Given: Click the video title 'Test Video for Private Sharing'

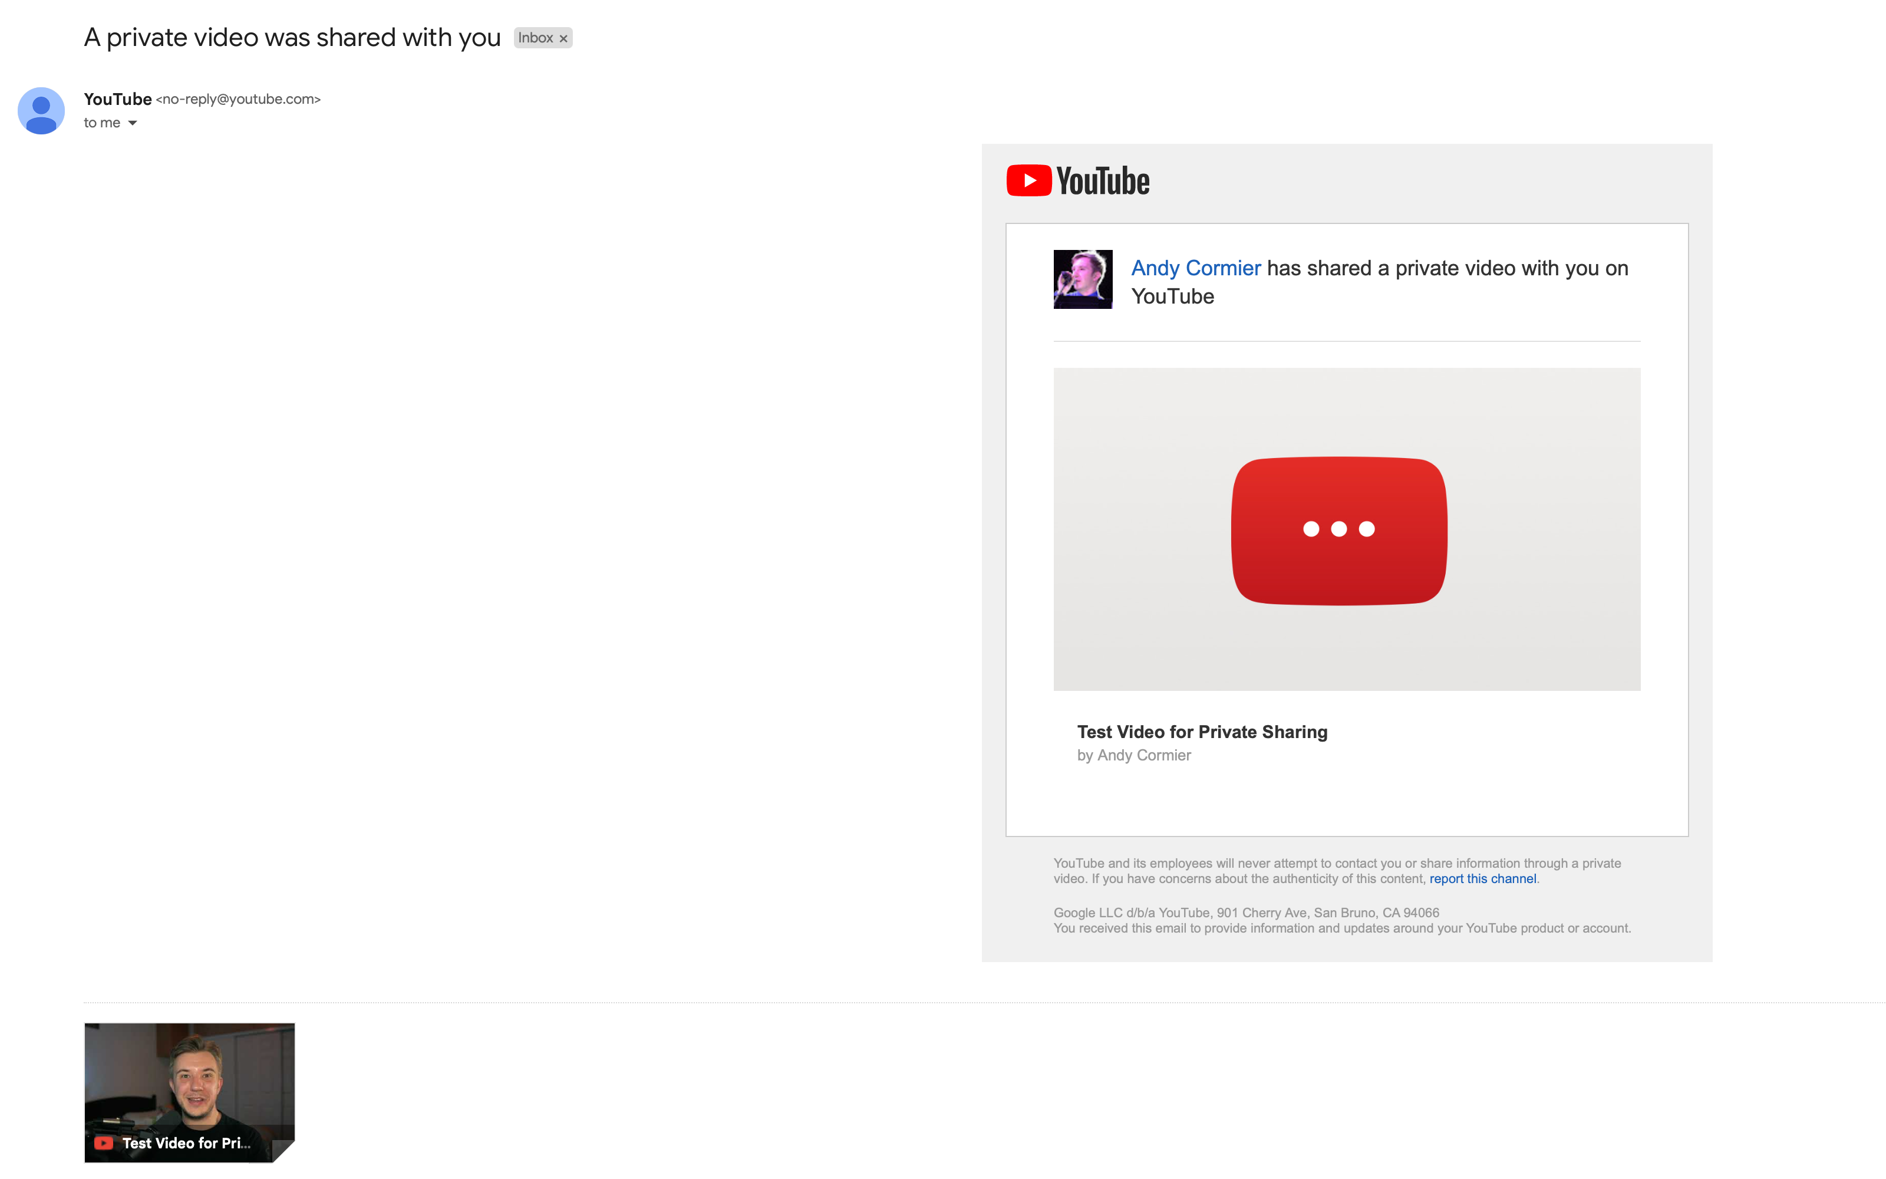Looking at the screenshot, I should click(x=1202, y=732).
